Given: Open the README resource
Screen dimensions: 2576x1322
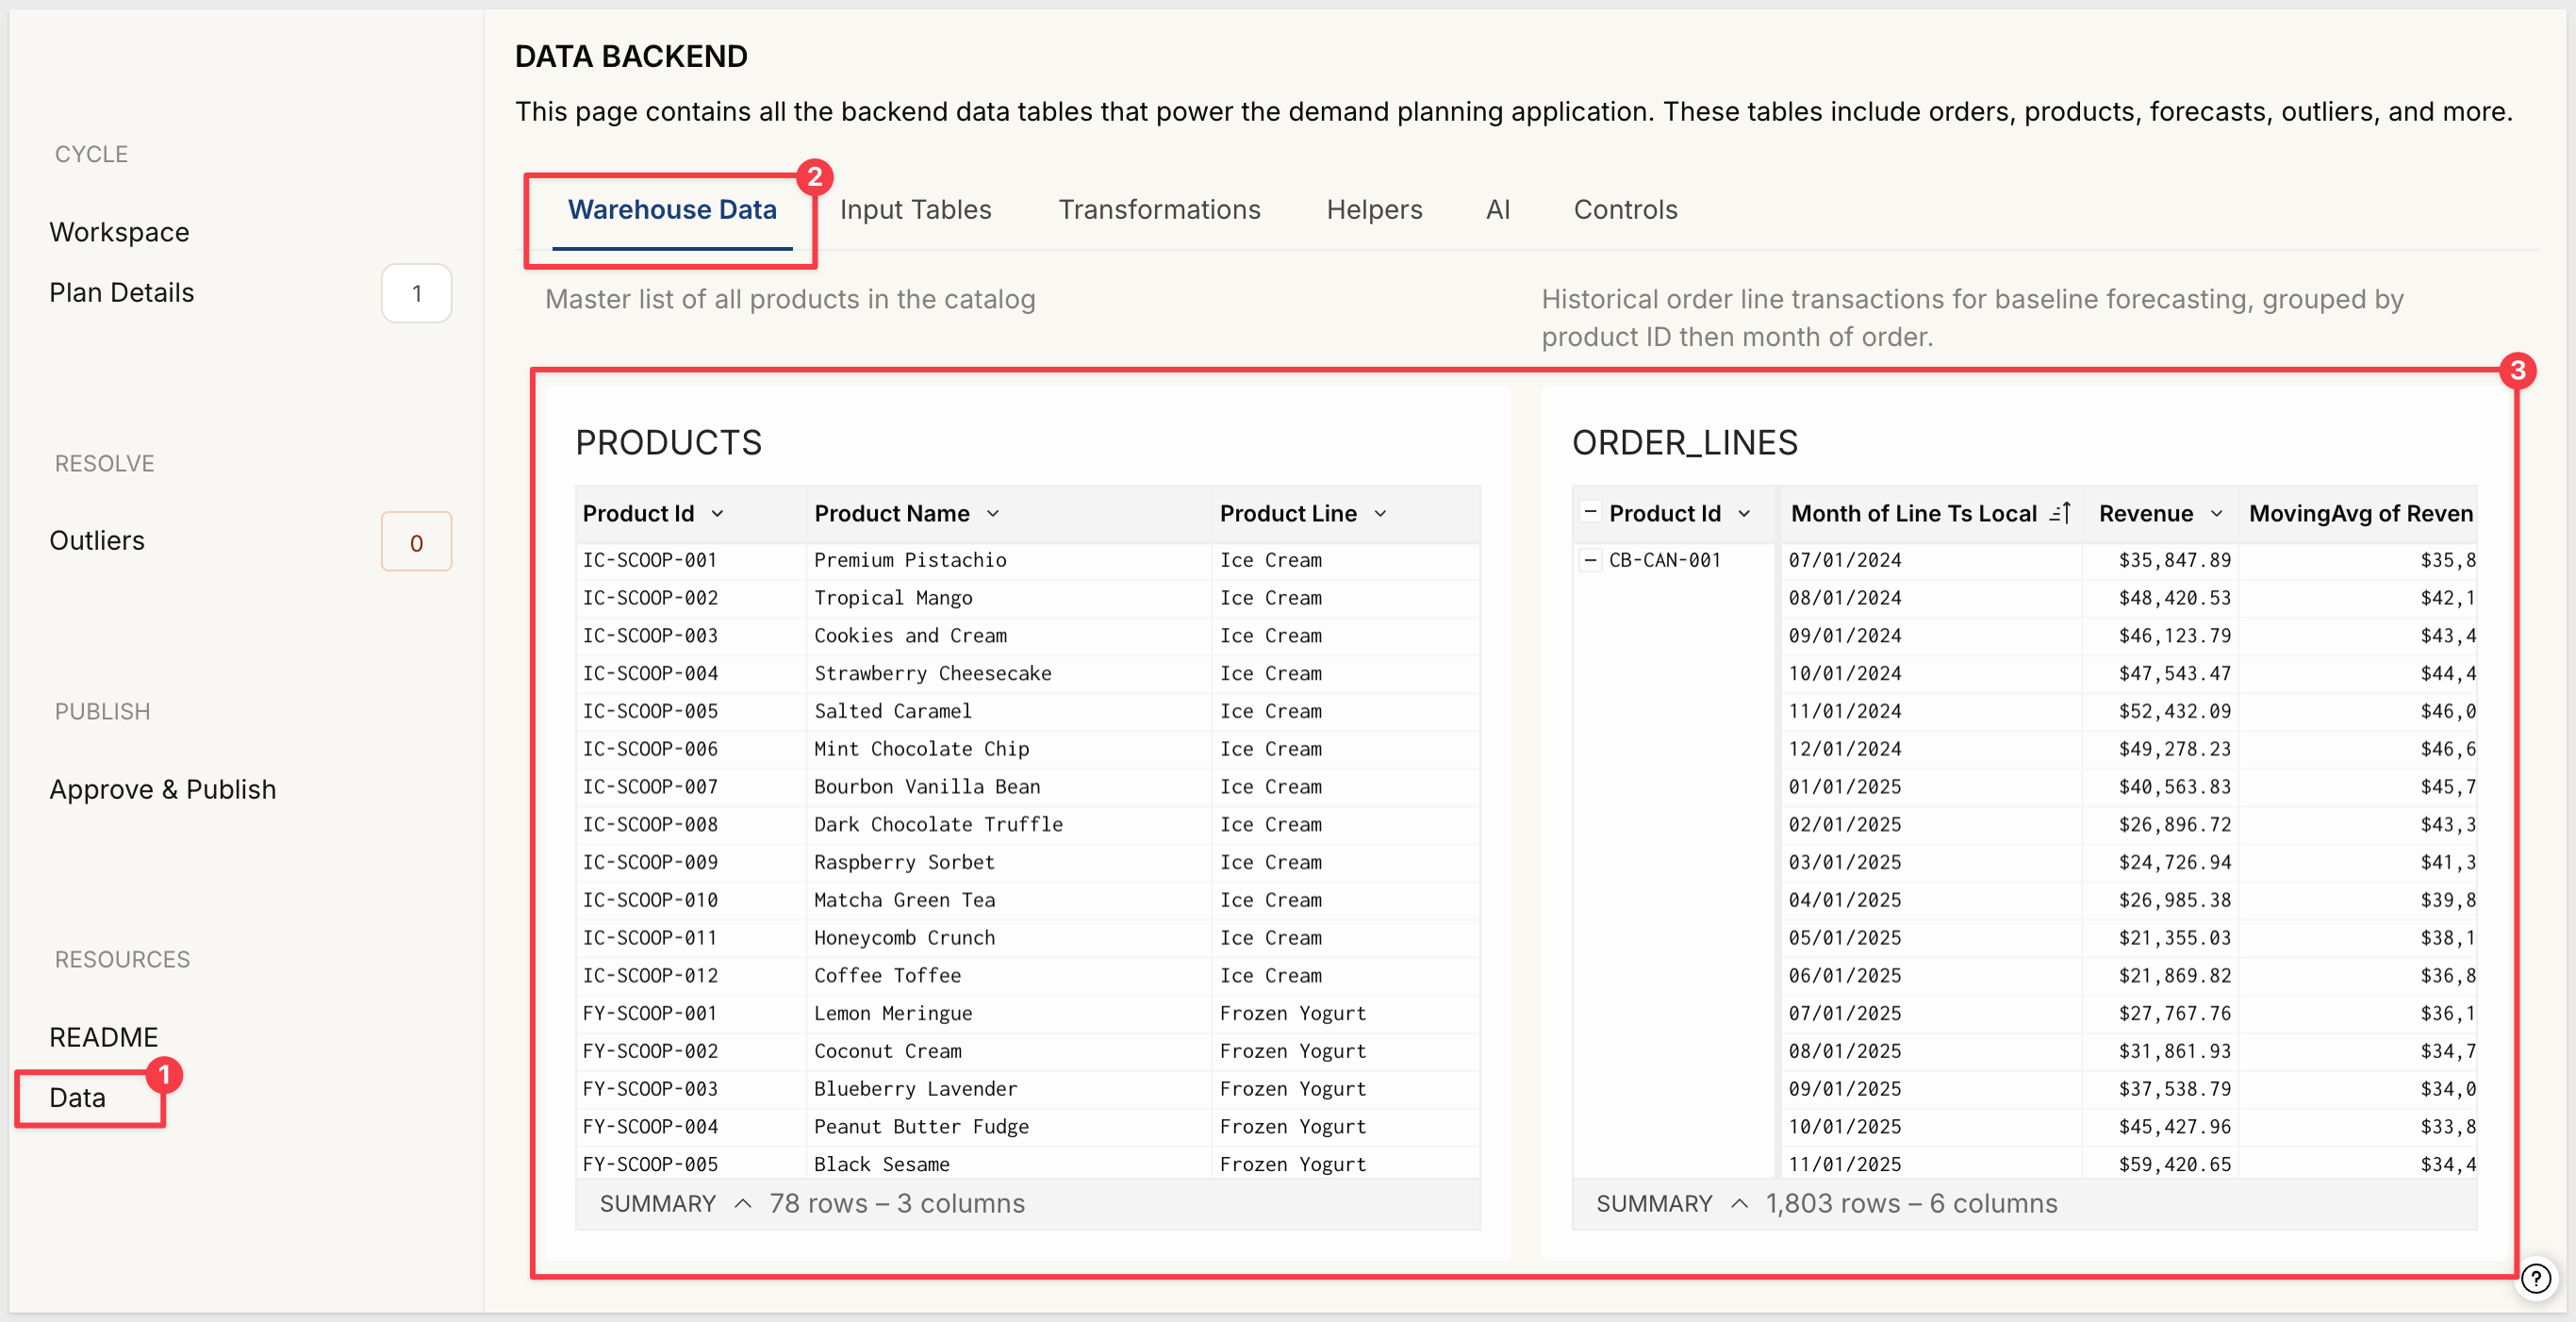Looking at the screenshot, I should click(104, 1037).
